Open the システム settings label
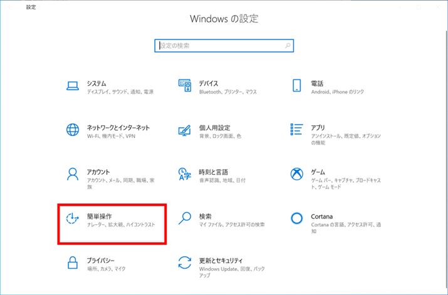This screenshot has height=295, width=448. [96, 83]
